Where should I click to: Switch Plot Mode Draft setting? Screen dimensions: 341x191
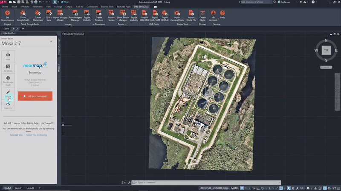8,81
